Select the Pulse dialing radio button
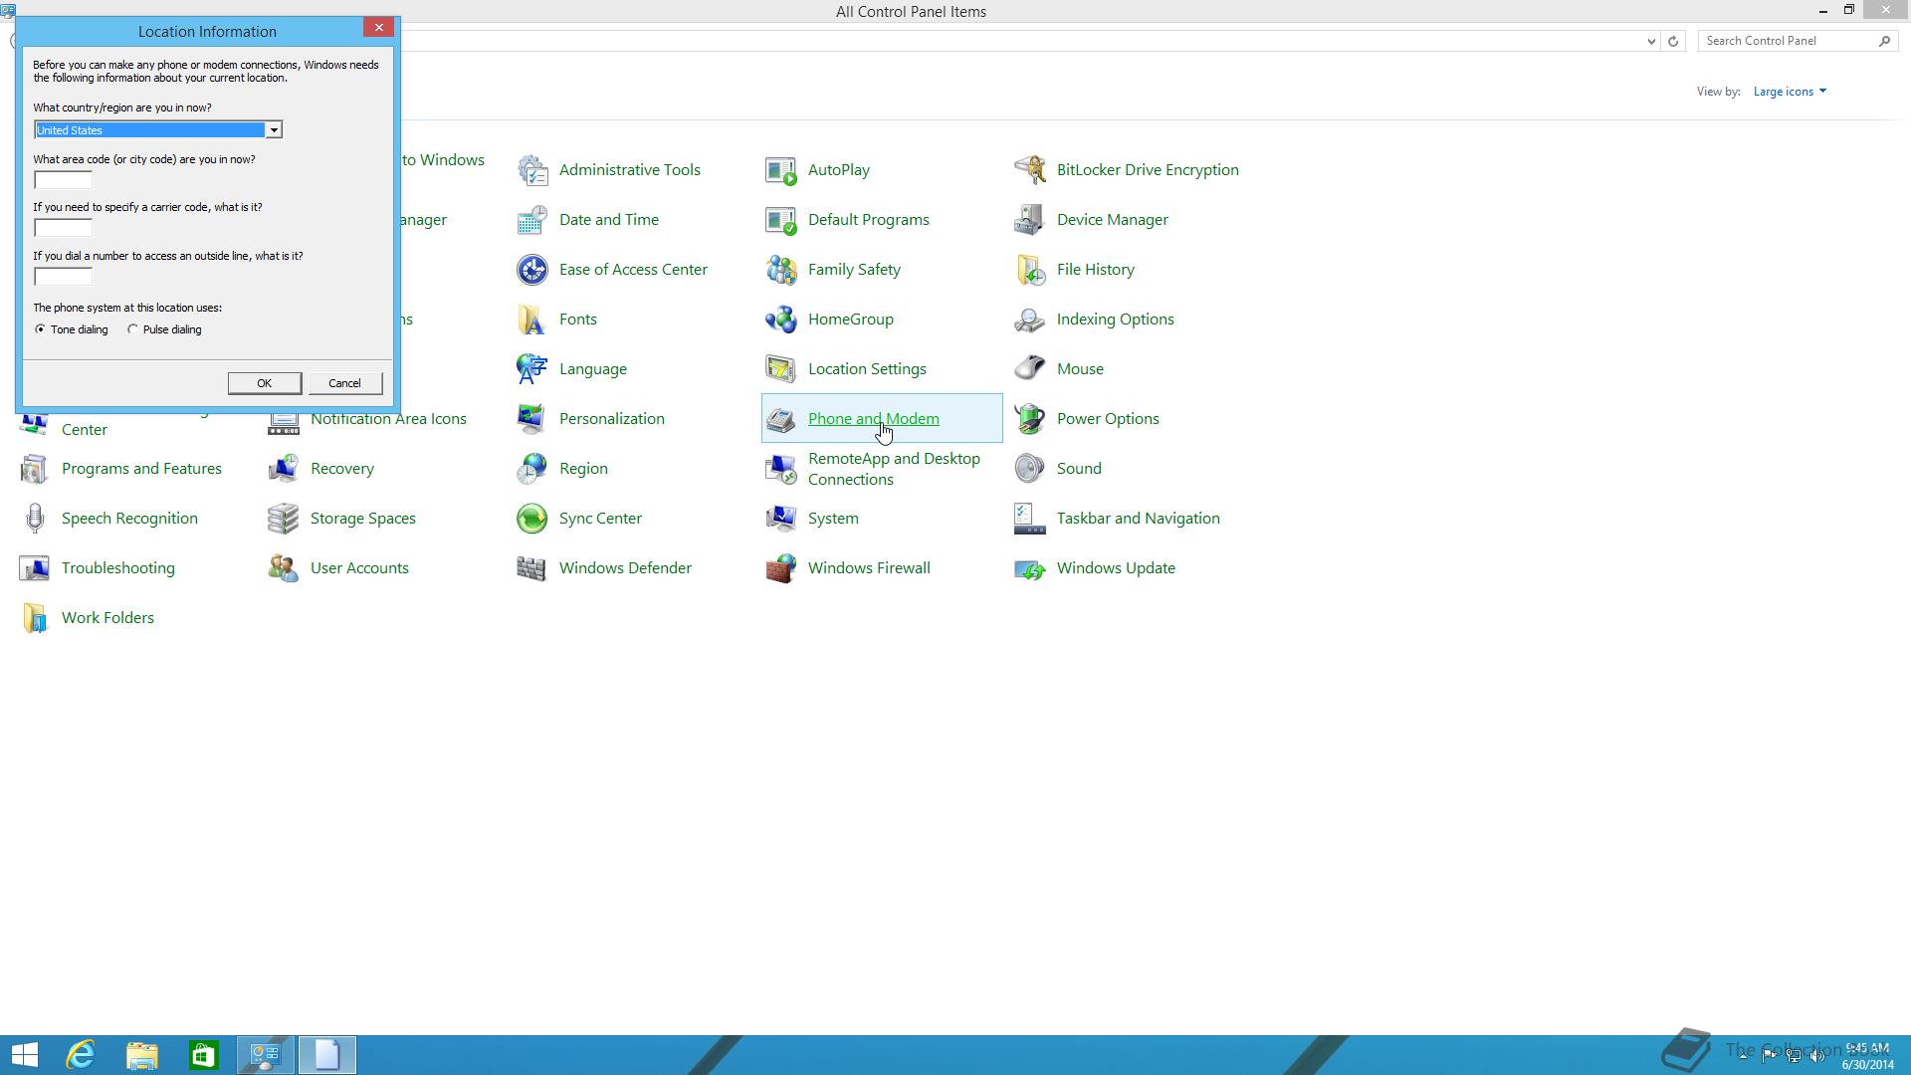 coord(132,329)
